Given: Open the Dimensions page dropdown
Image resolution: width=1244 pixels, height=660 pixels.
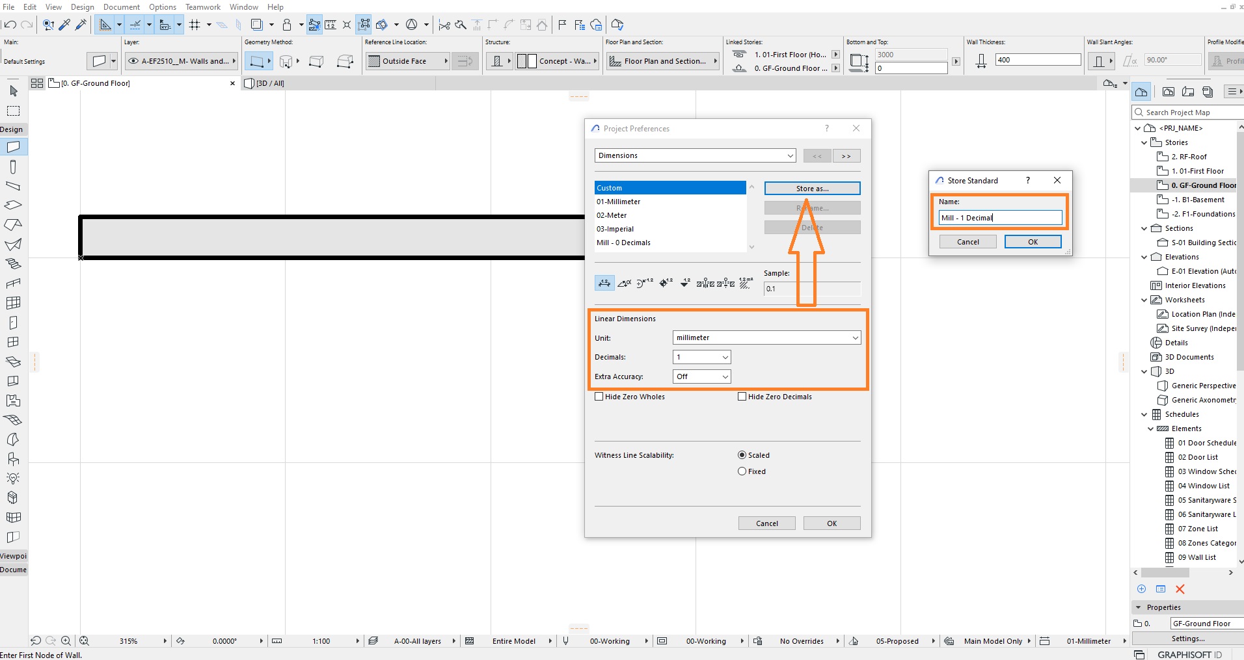Looking at the screenshot, I should pyautogui.click(x=695, y=155).
